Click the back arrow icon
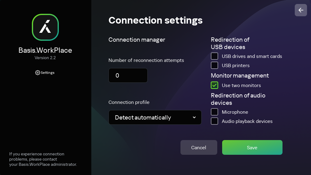The height and width of the screenshot is (175, 311). click(x=301, y=10)
